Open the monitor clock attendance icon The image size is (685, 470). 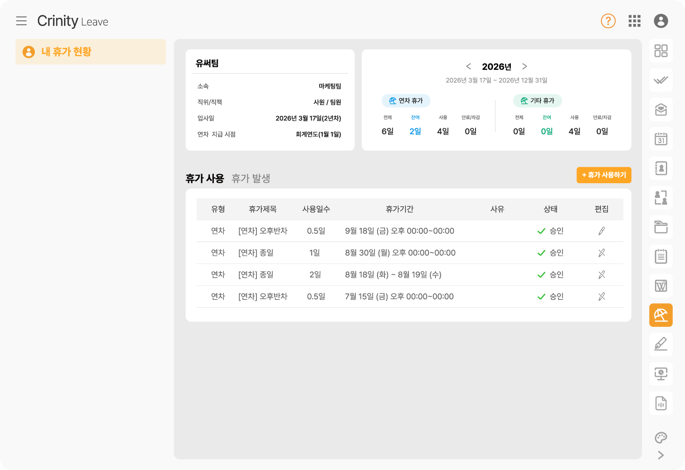[661, 374]
